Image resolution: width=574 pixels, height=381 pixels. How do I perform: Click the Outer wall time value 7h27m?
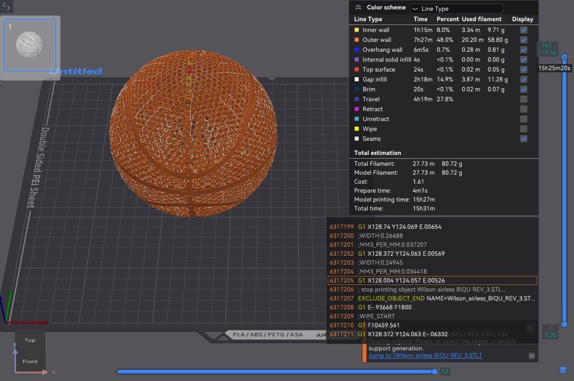[x=423, y=40]
